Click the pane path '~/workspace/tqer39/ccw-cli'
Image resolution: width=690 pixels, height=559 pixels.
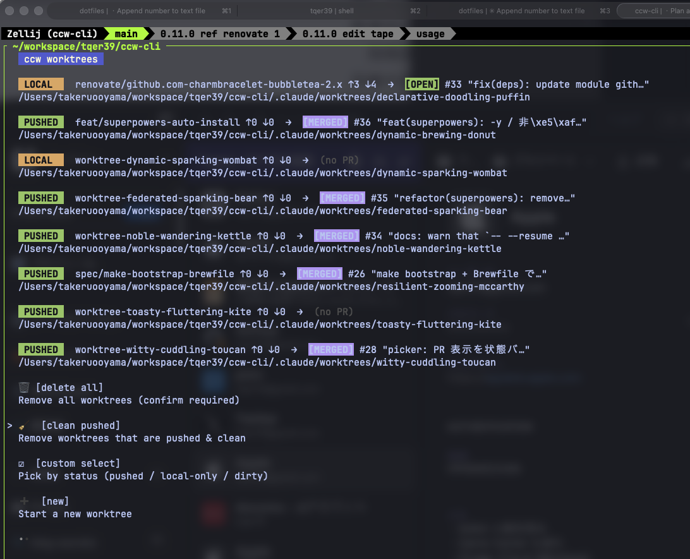click(x=86, y=46)
